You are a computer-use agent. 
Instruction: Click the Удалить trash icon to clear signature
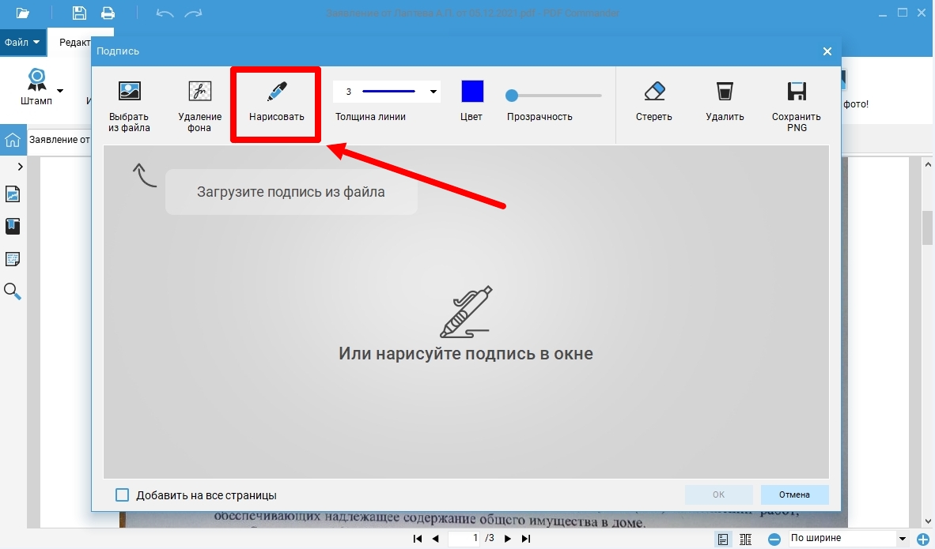pos(724,99)
